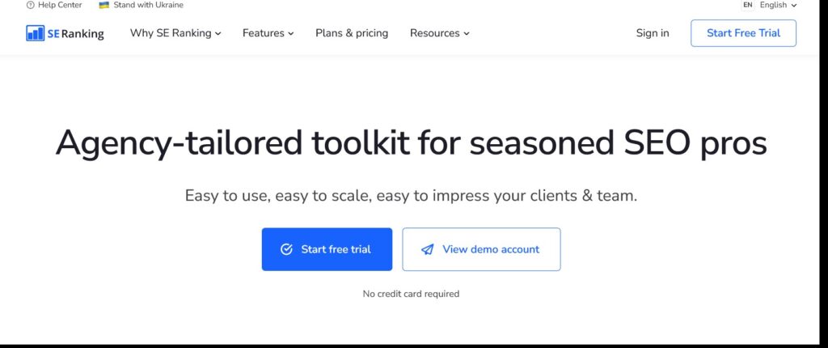This screenshot has height=348, width=828.
Task: Click the paper plane icon in View demo account
Action: tap(427, 249)
